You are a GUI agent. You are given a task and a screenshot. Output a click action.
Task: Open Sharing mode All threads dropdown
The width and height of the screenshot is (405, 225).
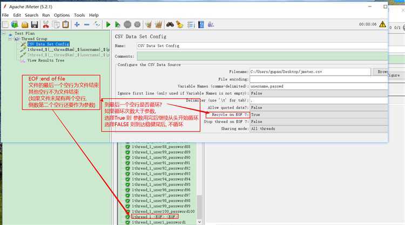tap(319, 128)
